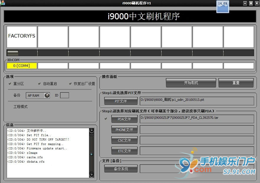Viewport: 260px width, 183px height.
Task: Click the yellow 0:[COM4] port box
Action: [x=22, y=66]
